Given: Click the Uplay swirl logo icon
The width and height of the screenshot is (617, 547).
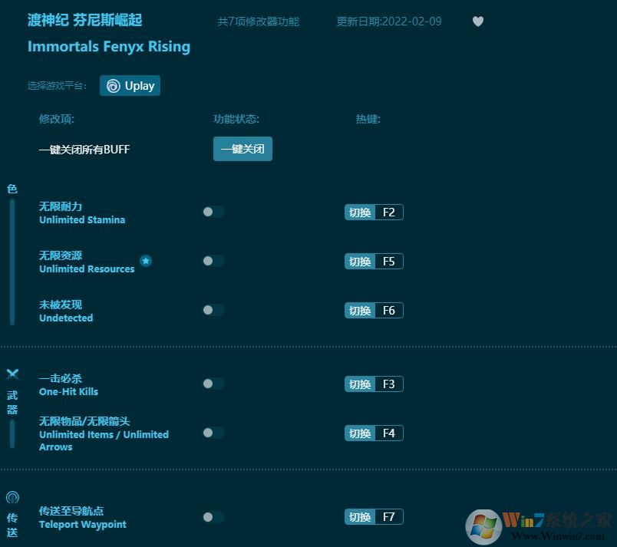Looking at the screenshot, I should (x=114, y=86).
